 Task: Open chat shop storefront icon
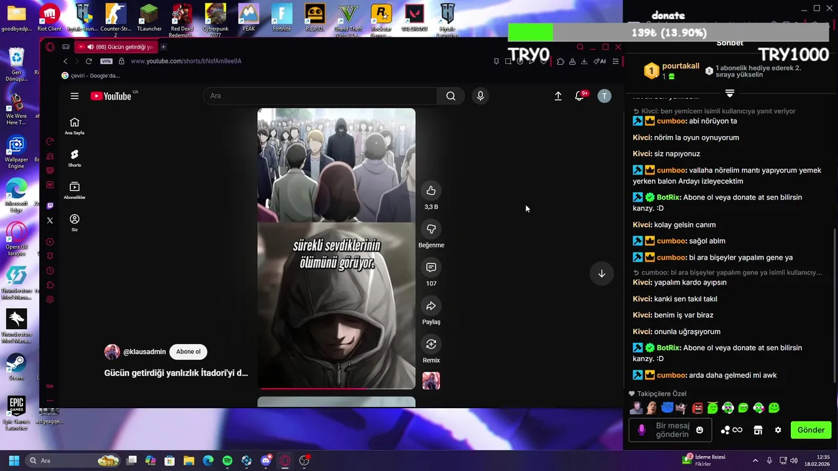pos(758,430)
